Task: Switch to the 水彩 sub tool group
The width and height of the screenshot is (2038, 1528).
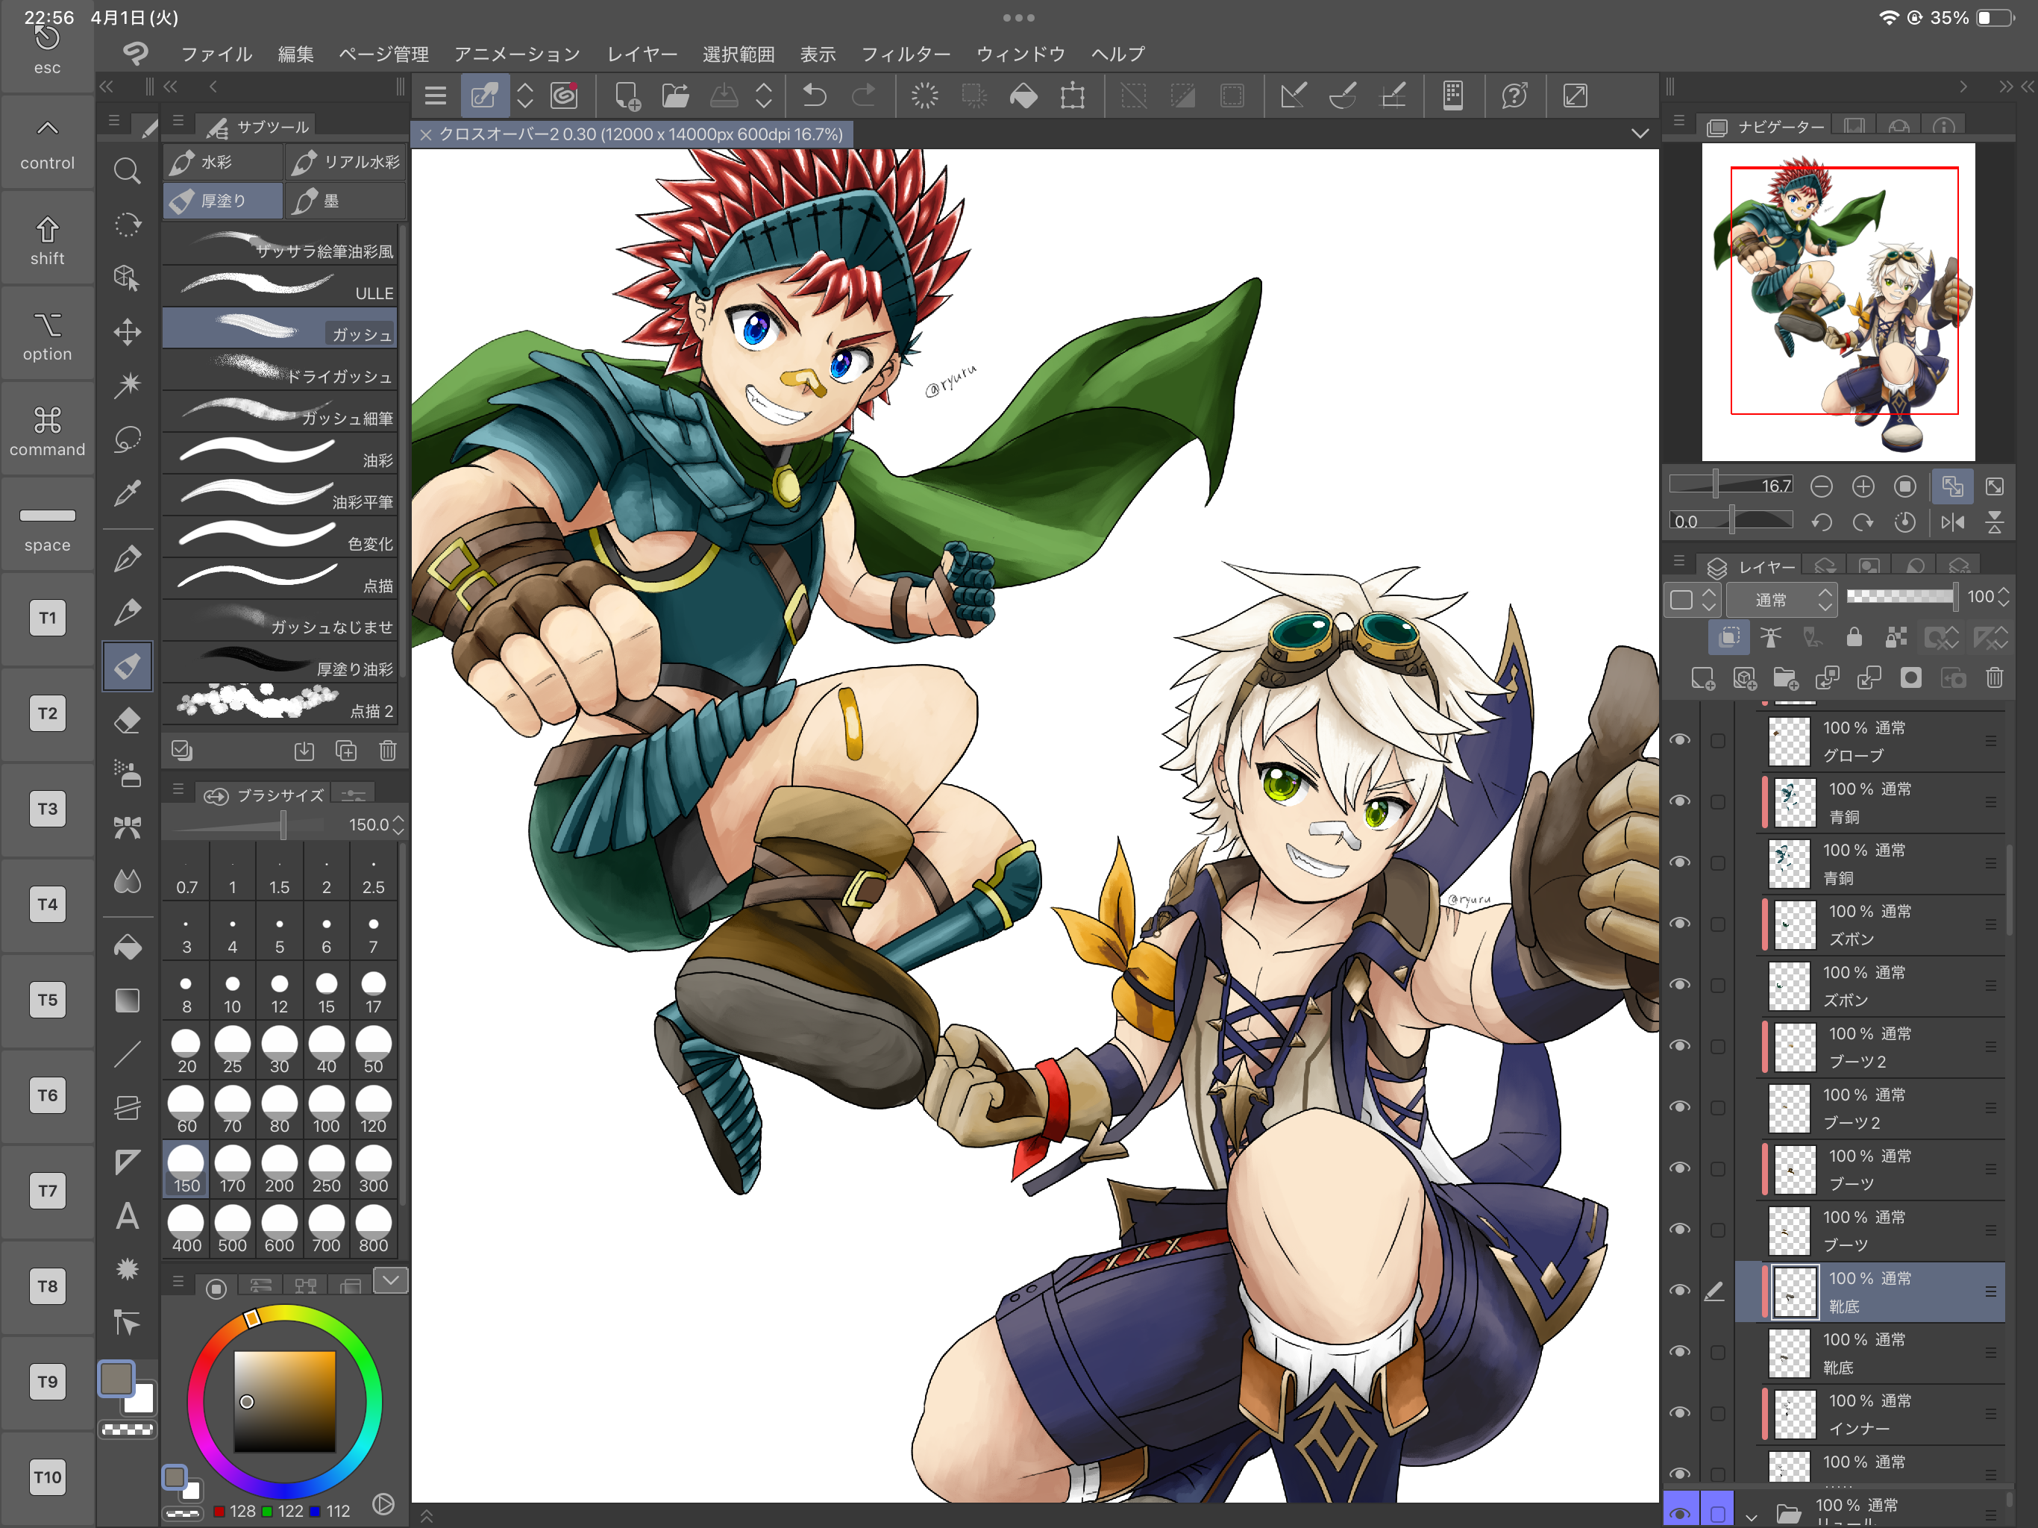Action: point(222,162)
